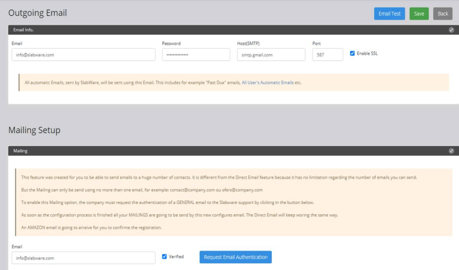Screen dimensions: 459x270
Task: Focus the Mailing Setup Email field
Action: tap(83, 258)
